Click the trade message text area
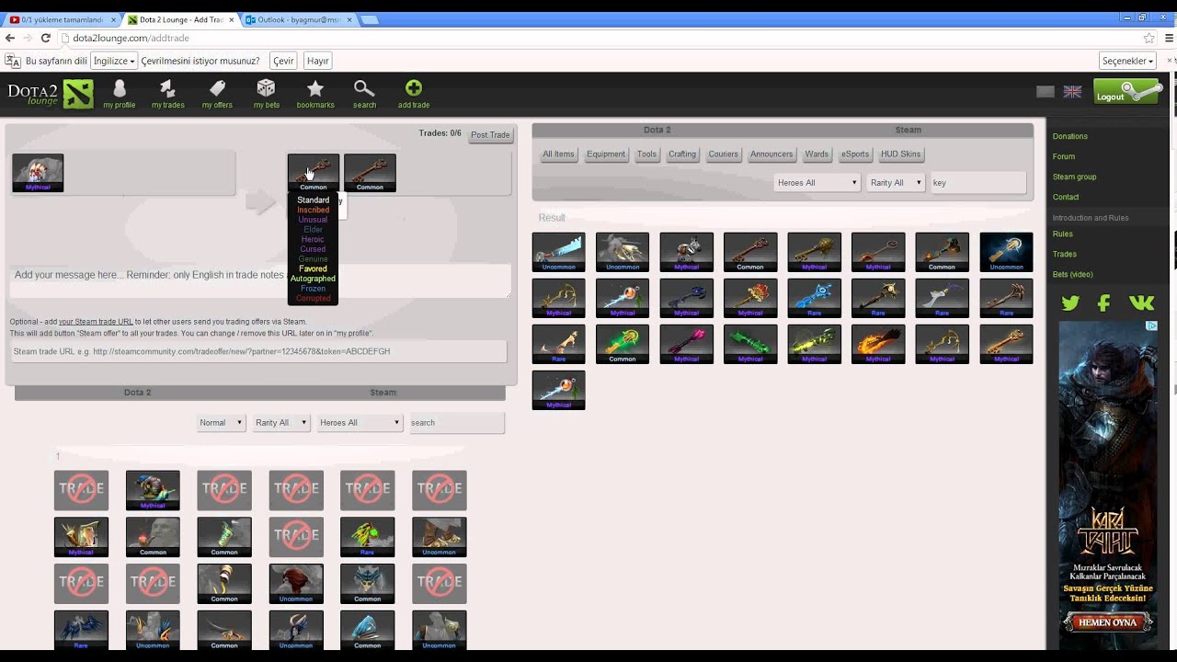The height and width of the screenshot is (662, 1177). pyautogui.click(x=261, y=280)
